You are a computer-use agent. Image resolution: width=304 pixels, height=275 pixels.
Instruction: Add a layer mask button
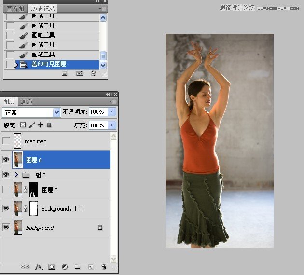[x=52, y=267]
